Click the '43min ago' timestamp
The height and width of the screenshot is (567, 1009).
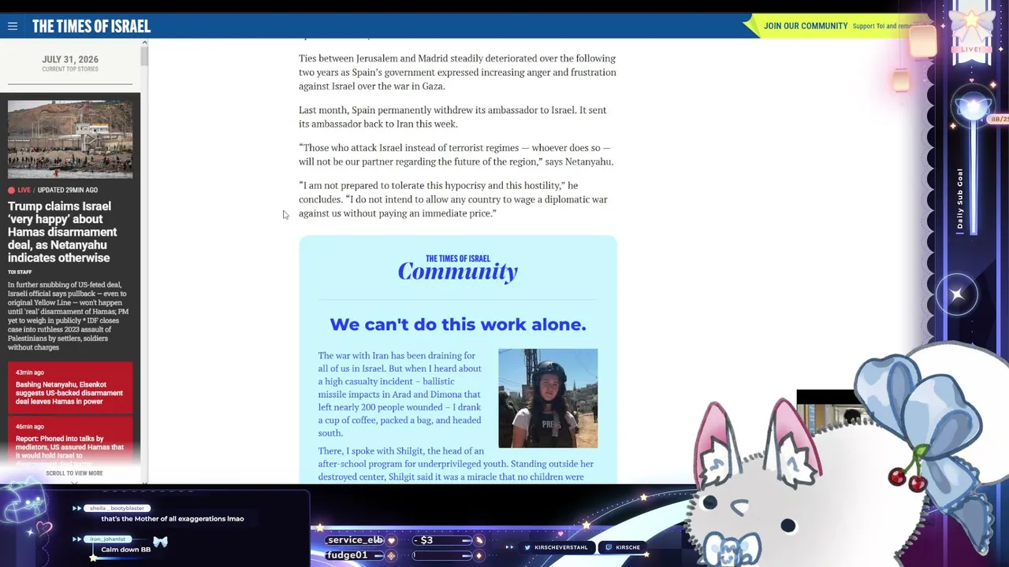click(30, 372)
